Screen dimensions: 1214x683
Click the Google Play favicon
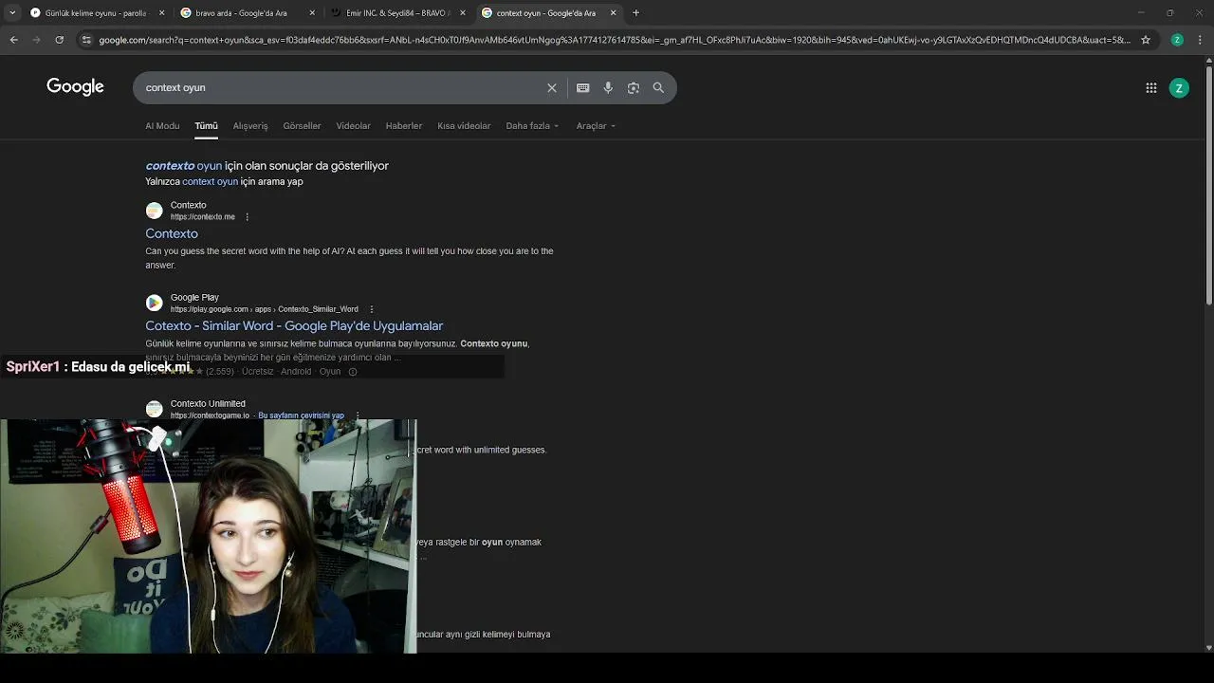[154, 303]
